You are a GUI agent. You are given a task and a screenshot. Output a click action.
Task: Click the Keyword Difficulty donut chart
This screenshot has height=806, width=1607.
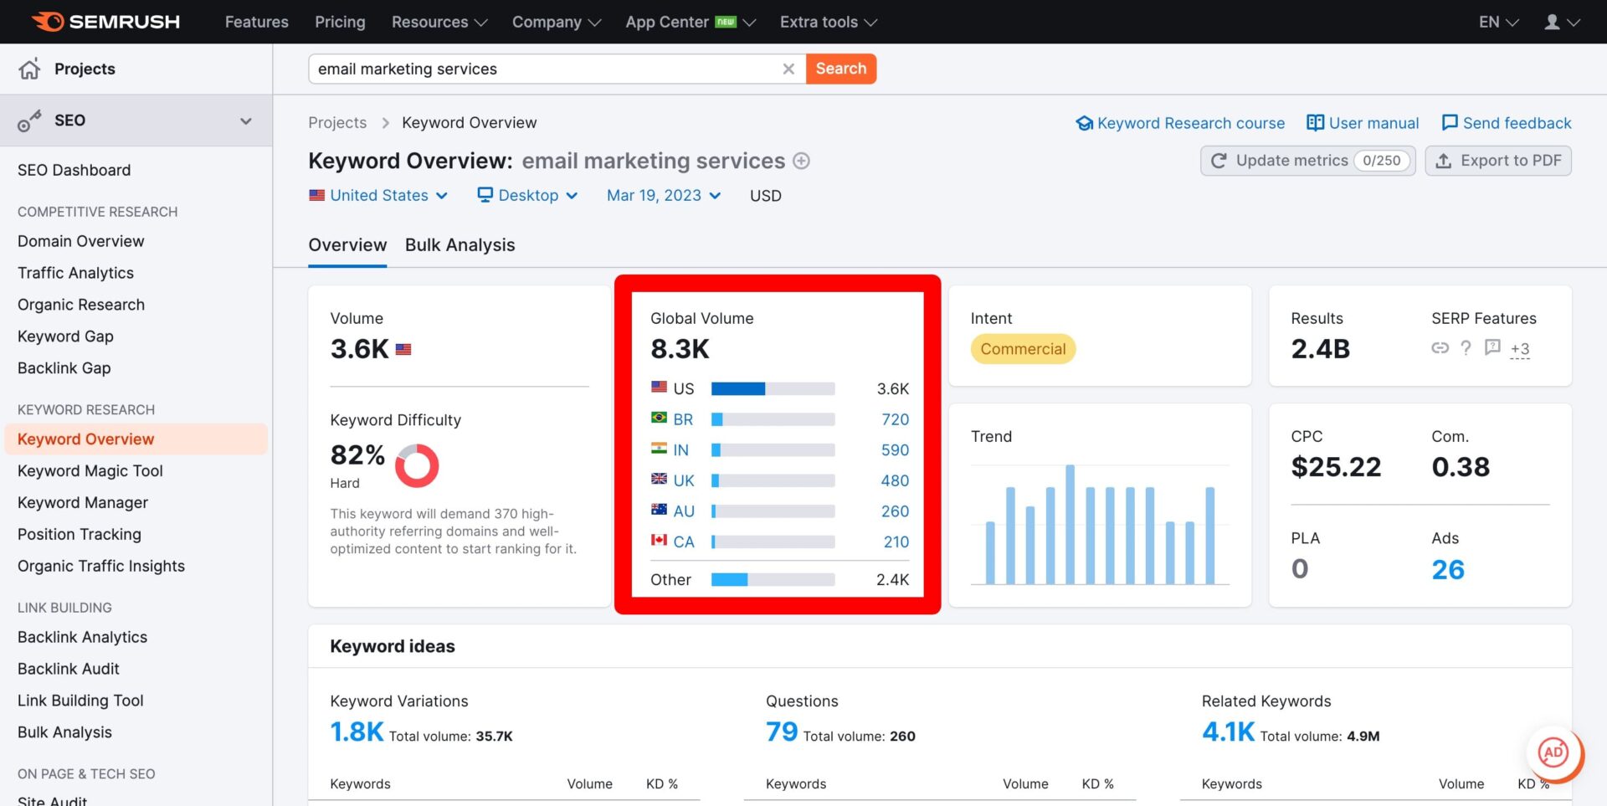coord(417,465)
